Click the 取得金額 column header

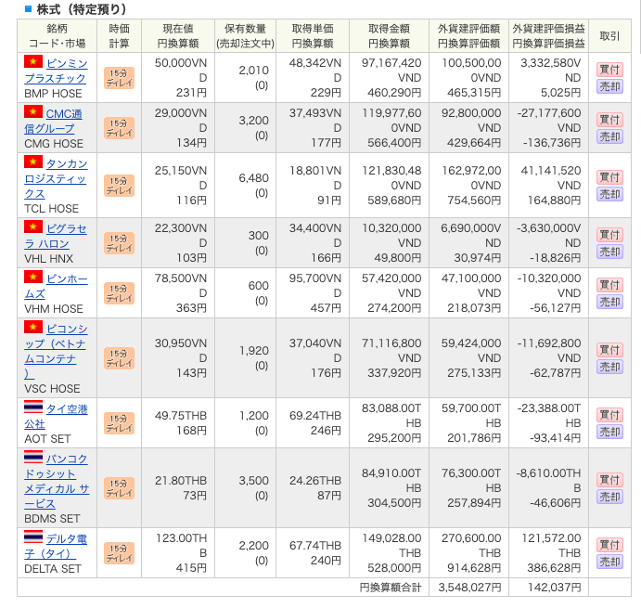(389, 35)
